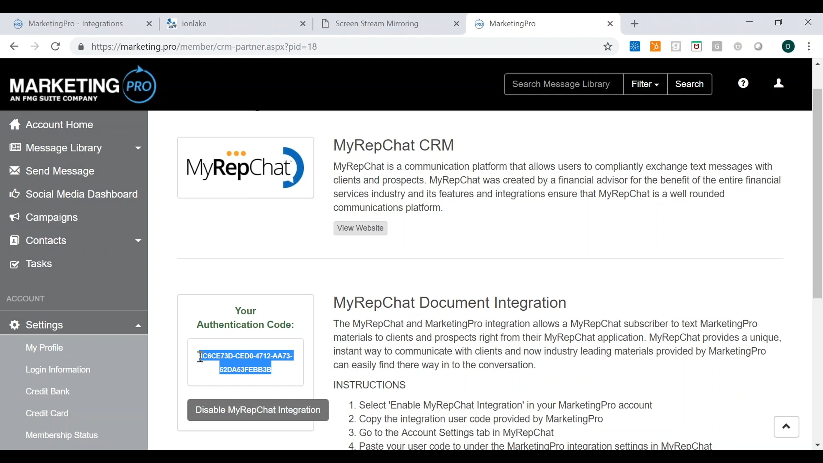The image size is (823, 463).
Task: Open Tasks in the sidebar
Action: click(39, 263)
